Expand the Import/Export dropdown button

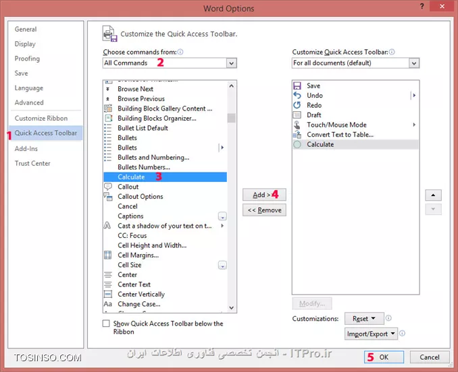(371, 334)
